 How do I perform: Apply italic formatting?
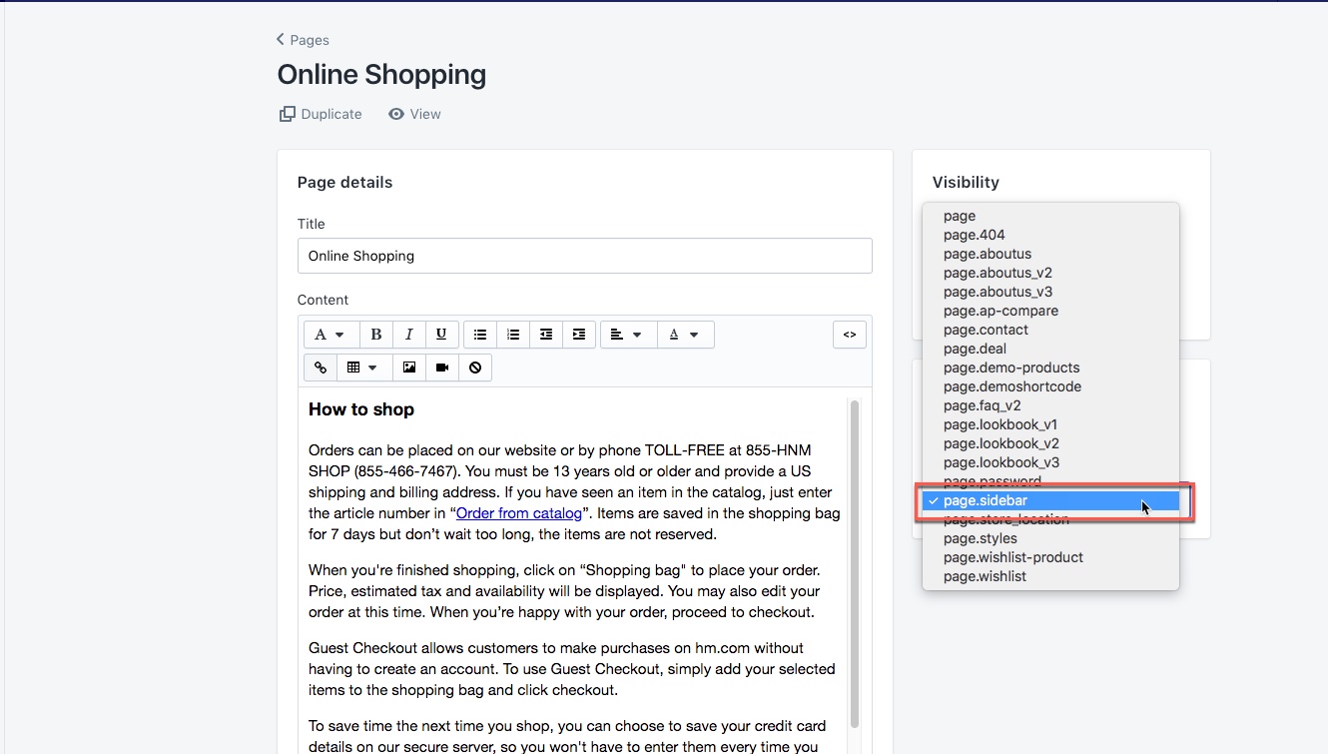click(409, 335)
